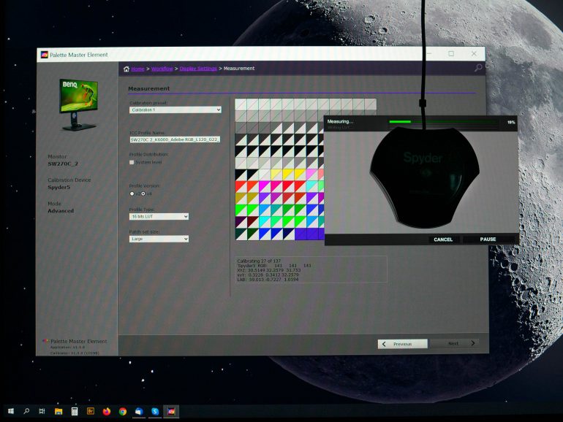Go back to Workflow breadcrumb link
The image size is (563, 422).
[162, 69]
